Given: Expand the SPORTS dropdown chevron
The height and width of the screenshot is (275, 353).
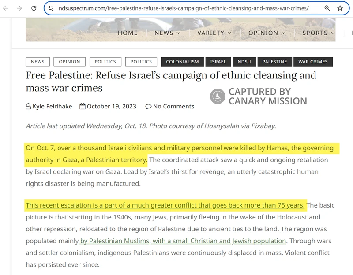Looking at the screenshot, I should click(333, 33).
